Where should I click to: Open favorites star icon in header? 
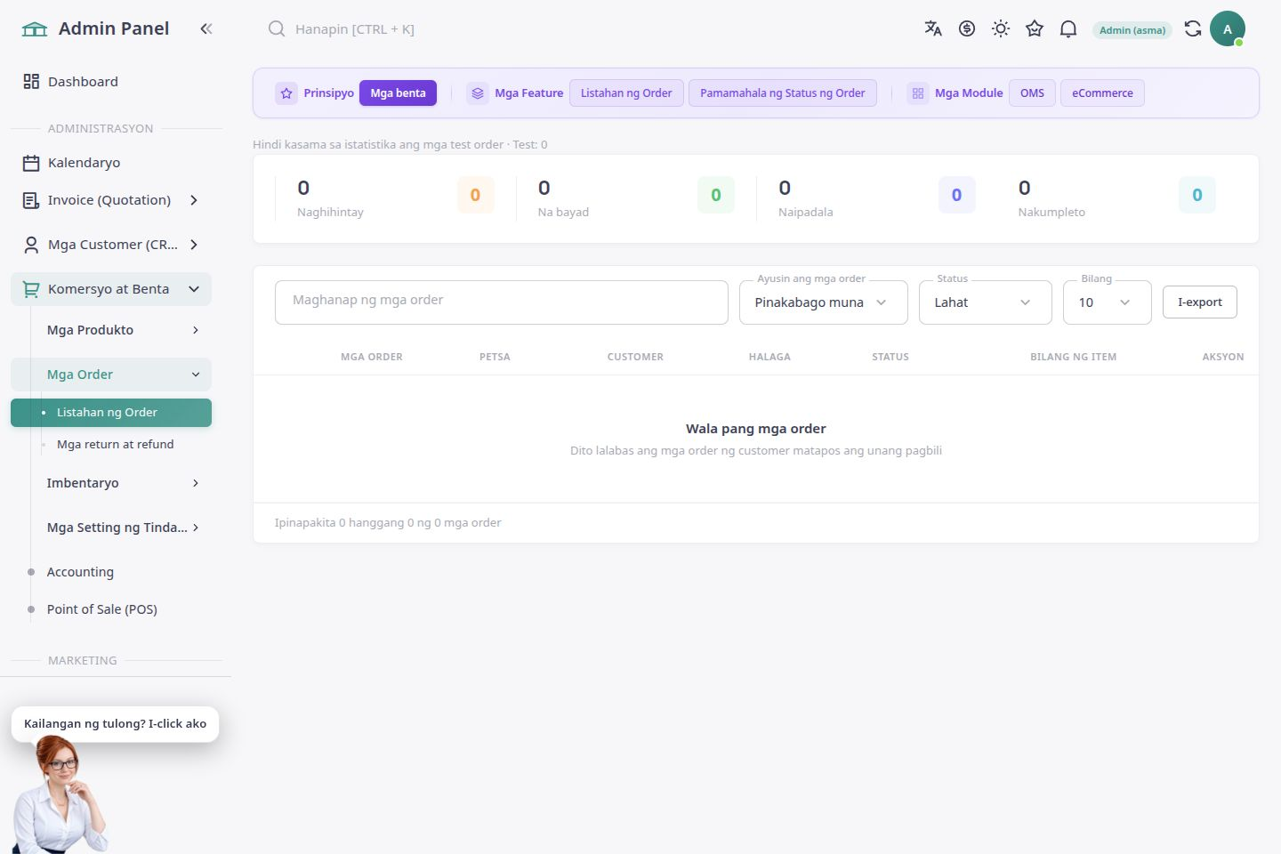1035,28
